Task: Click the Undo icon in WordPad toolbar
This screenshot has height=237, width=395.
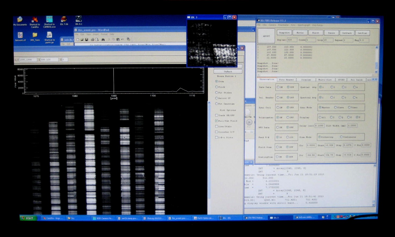Action: [122, 39]
